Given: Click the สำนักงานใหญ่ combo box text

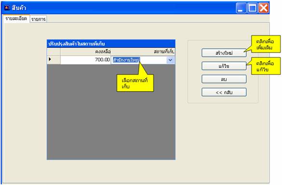Looking at the screenshot, I should coord(126,60).
